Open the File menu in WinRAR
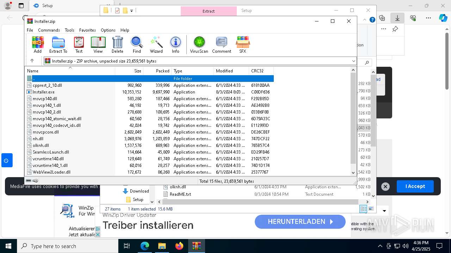The image size is (451, 253). pos(30,30)
